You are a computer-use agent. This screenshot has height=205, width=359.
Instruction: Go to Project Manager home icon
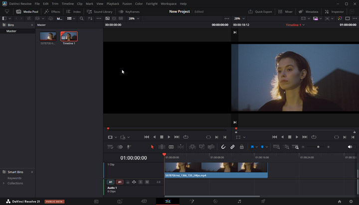pos(340,202)
